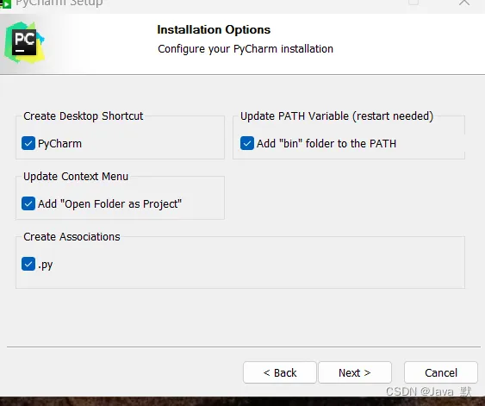Close the PyCharm Setup window
The width and height of the screenshot is (485, 406).
pyautogui.click(x=464, y=3)
